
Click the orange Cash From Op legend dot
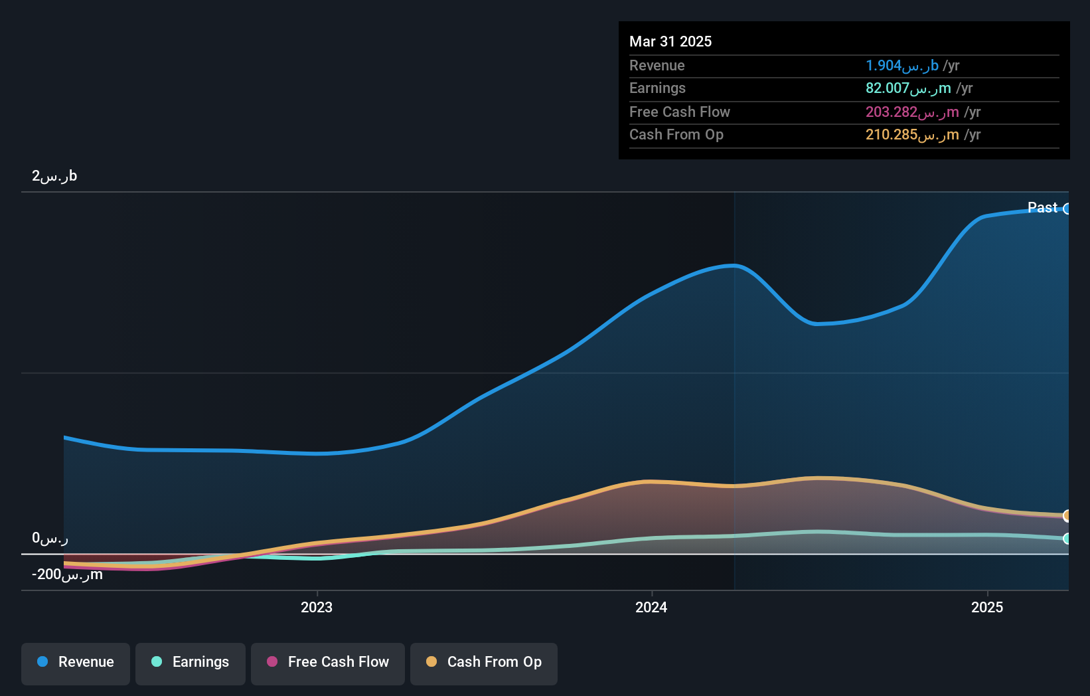point(431,661)
